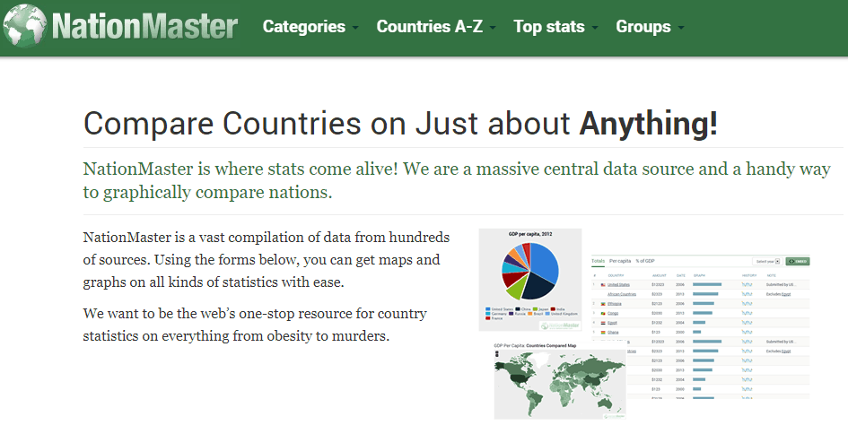Screen dimensions: 848x425
Task: Select the % of GDP tab
Action: [644, 261]
